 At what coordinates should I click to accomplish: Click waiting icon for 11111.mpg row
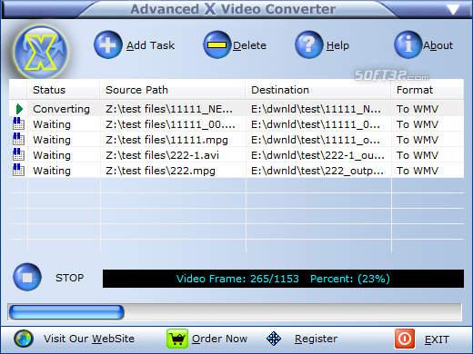tap(18, 140)
